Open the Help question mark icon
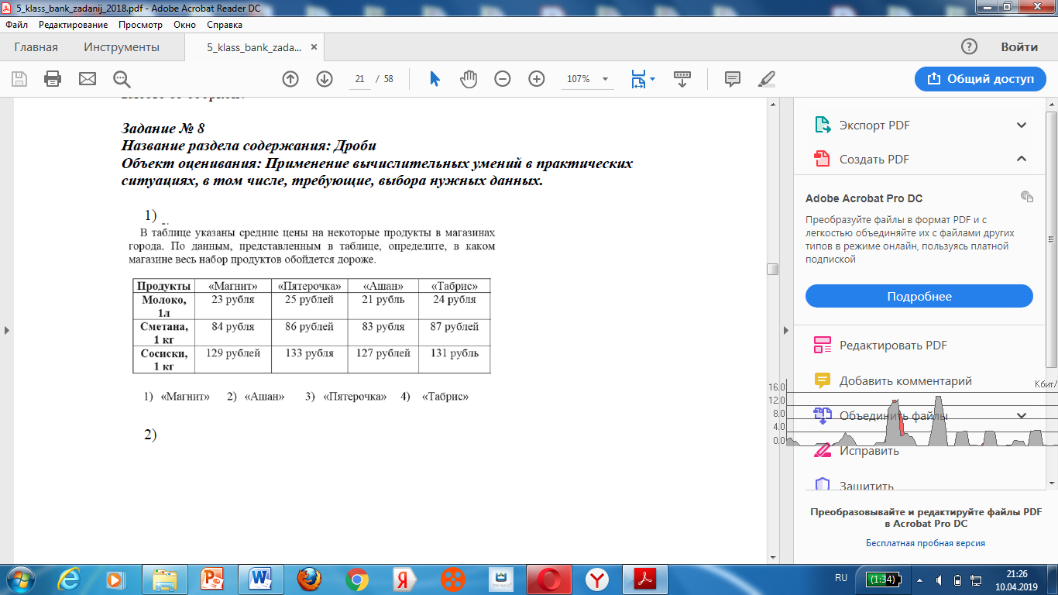 tap(969, 47)
